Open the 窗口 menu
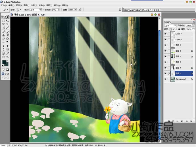Screen dimensions: 196x147 click(x=57, y=5)
